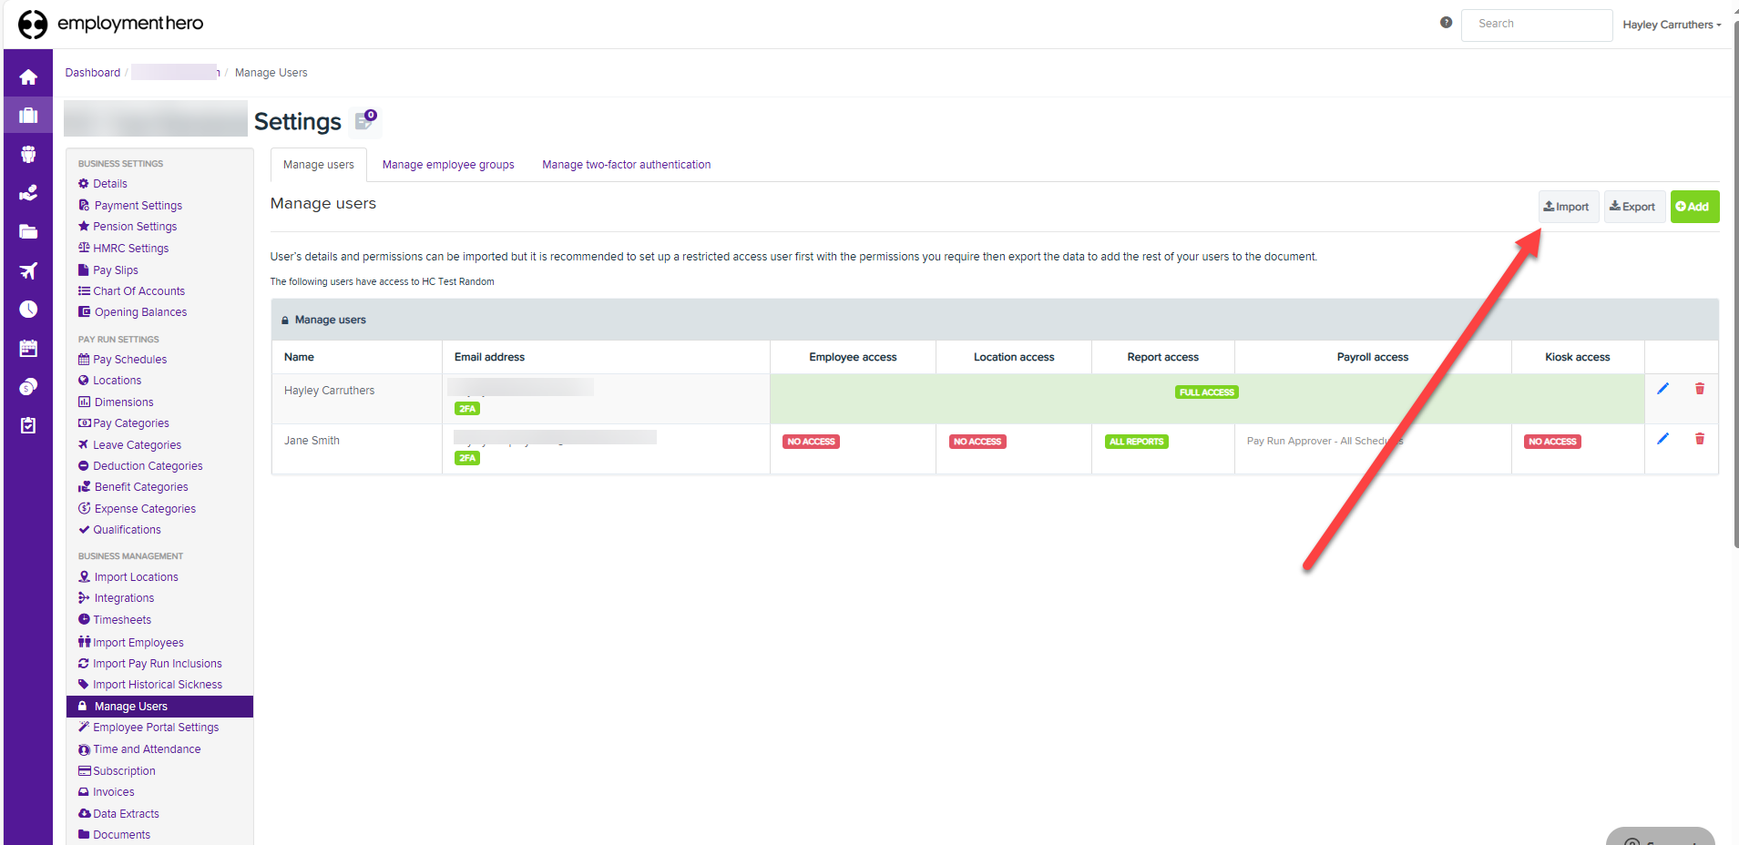The width and height of the screenshot is (1739, 845).
Task: Open Pay Slips settings
Action: 108,270
